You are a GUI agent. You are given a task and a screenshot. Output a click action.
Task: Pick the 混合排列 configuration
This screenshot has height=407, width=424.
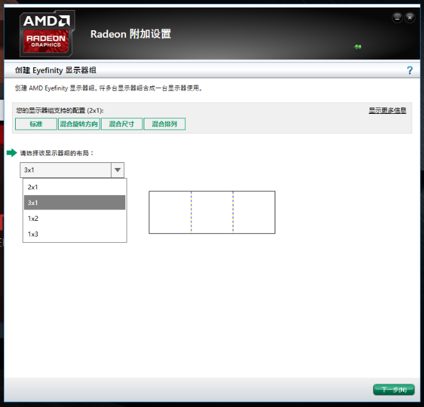click(x=164, y=124)
